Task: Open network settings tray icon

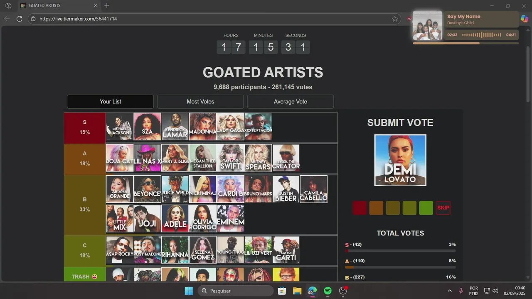Action: pyautogui.click(x=487, y=291)
